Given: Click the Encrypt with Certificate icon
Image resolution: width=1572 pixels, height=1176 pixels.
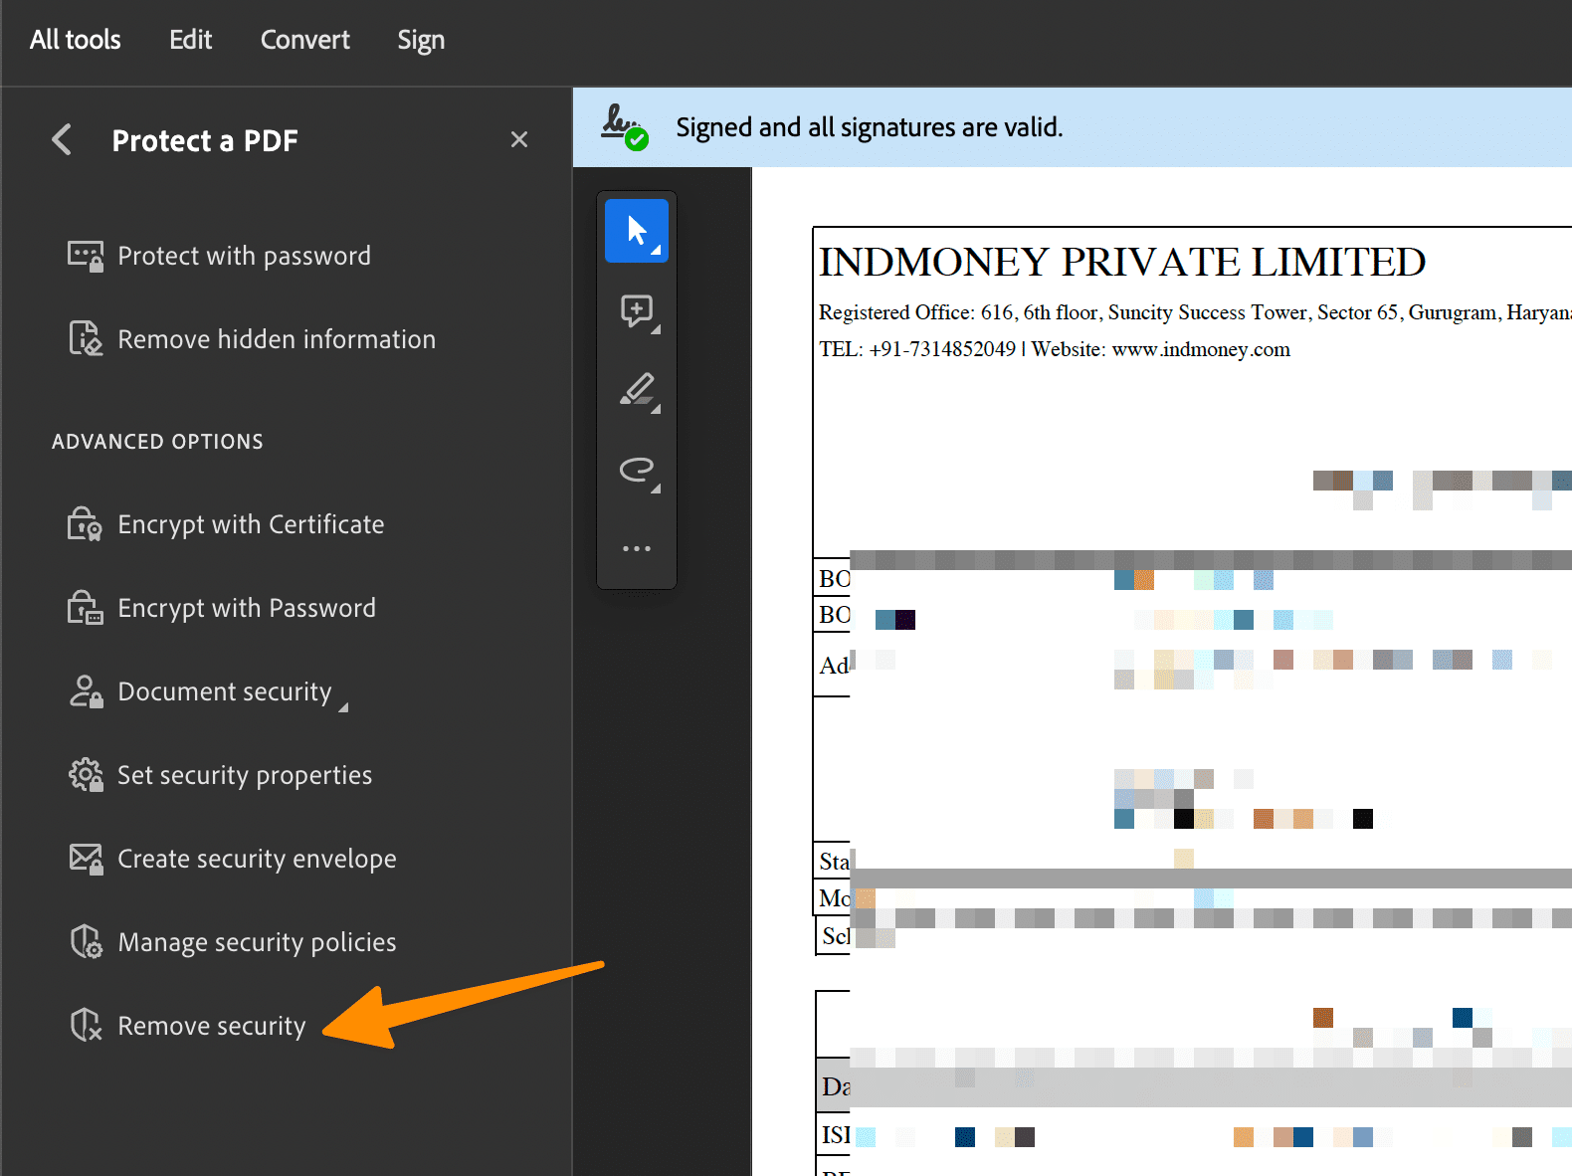Looking at the screenshot, I should (85, 524).
